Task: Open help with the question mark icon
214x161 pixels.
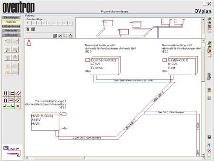Action: point(209,145)
